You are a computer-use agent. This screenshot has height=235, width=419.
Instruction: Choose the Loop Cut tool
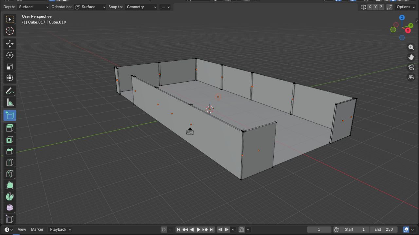[10, 163]
